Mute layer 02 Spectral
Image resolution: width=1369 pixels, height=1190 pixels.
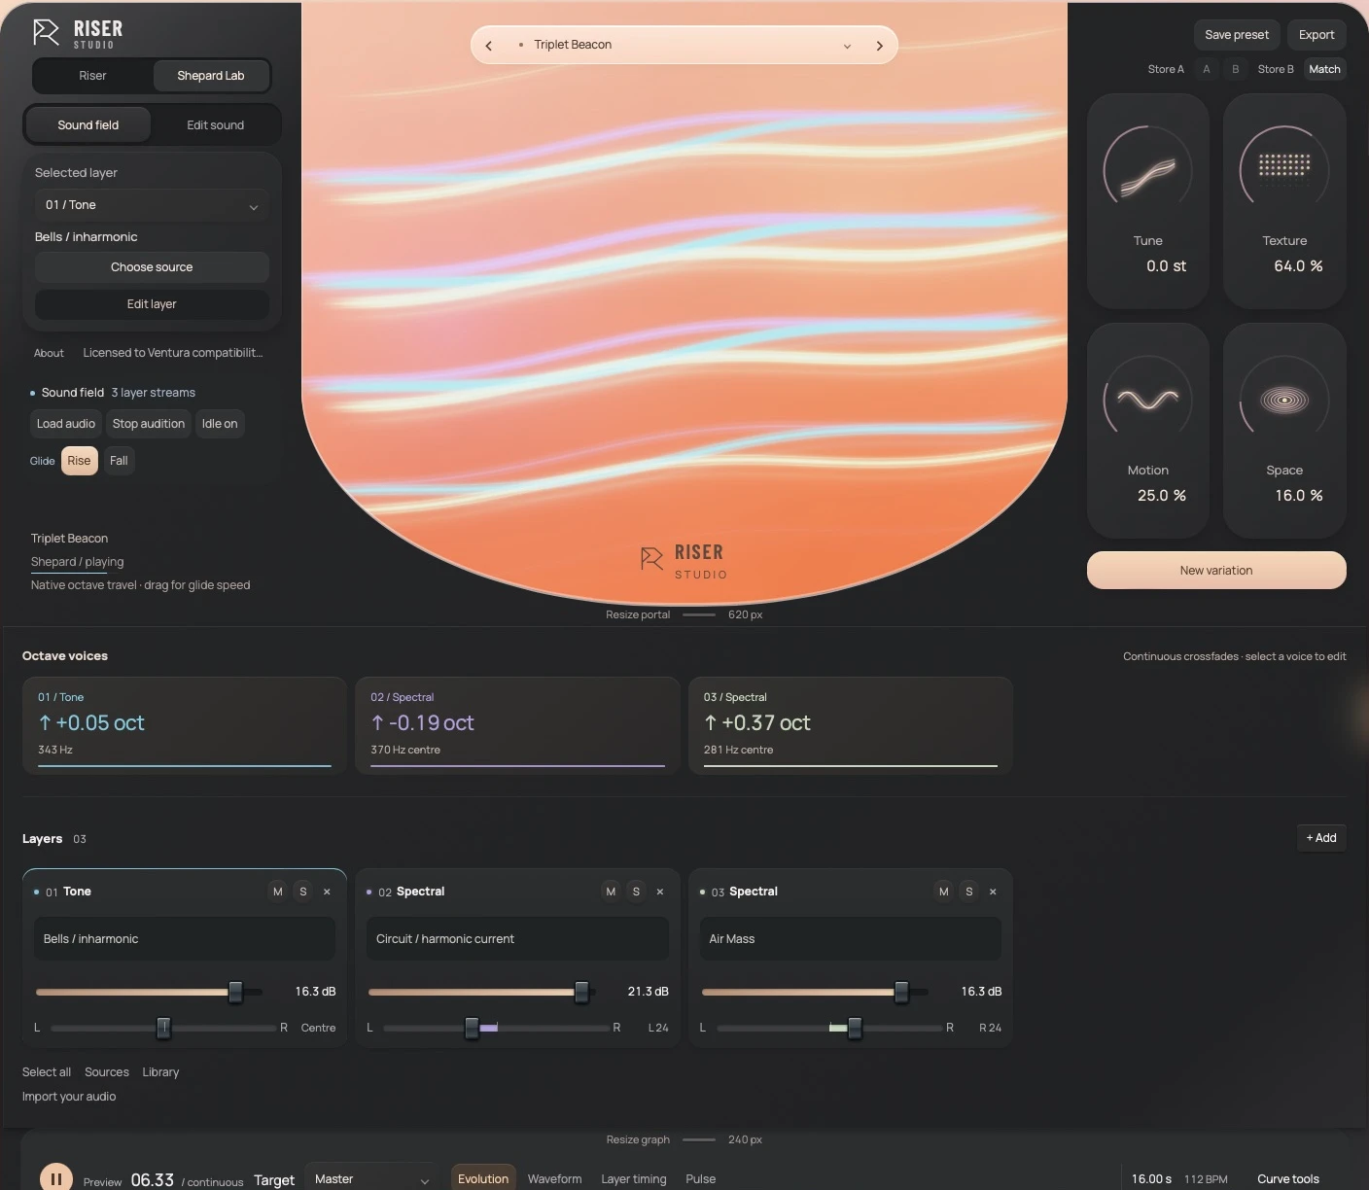pos(611,892)
